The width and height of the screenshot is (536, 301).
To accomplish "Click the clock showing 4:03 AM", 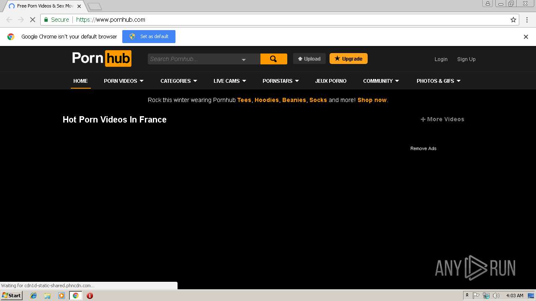I will tap(515, 296).
